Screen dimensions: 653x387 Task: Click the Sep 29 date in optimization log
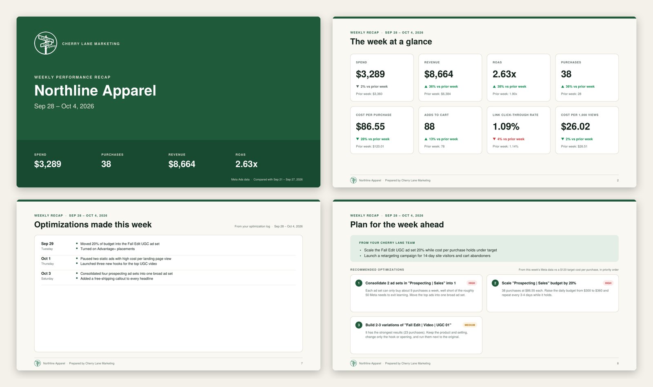click(x=47, y=244)
